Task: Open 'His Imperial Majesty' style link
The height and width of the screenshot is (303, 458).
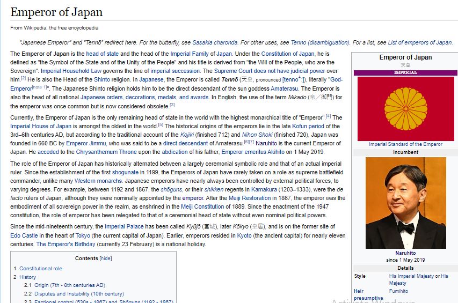Action: pyautogui.click(x=411, y=276)
